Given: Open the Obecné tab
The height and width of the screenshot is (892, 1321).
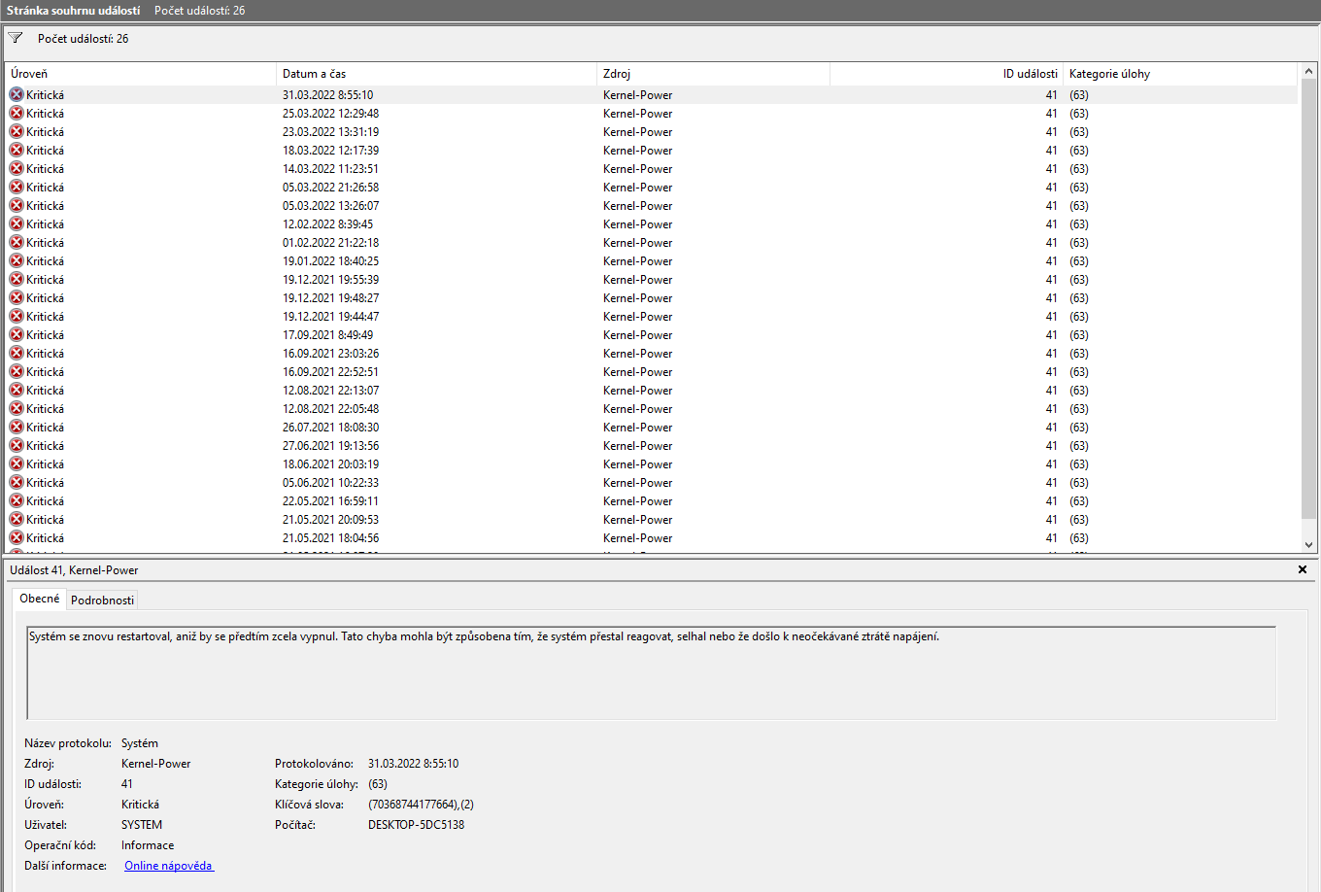Looking at the screenshot, I should pyautogui.click(x=40, y=599).
